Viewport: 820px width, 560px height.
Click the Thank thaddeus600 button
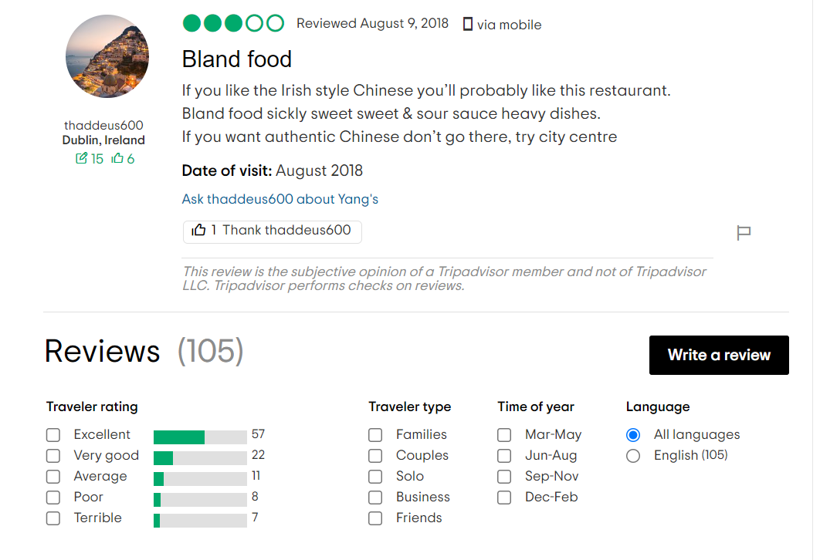point(272,231)
